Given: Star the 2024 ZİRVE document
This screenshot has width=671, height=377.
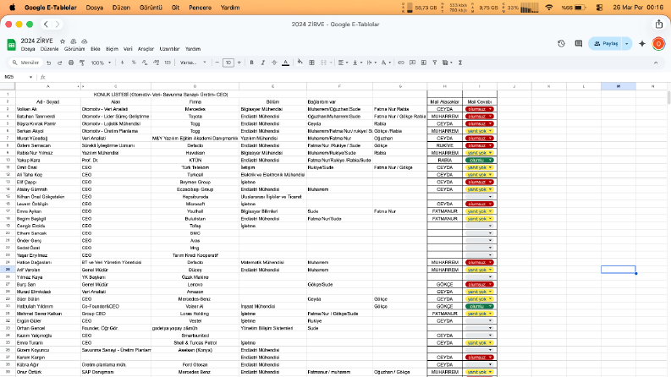Looking at the screenshot, I should [63, 41].
